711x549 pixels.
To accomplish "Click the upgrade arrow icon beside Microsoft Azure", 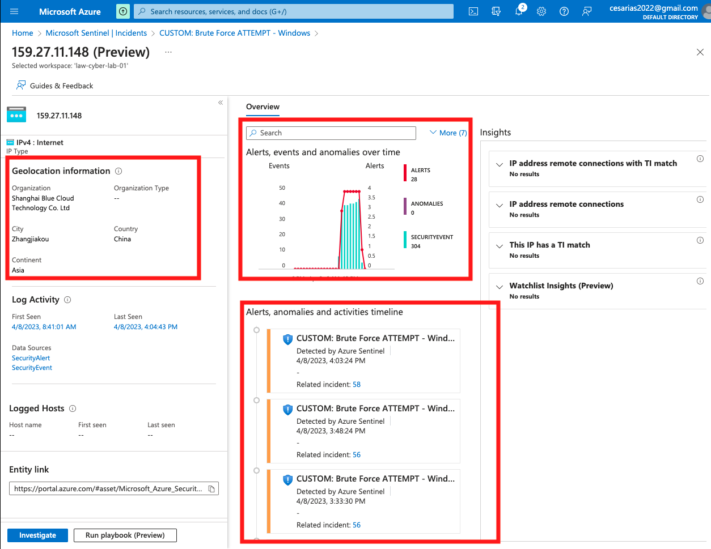I will click(x=123, y=11).
